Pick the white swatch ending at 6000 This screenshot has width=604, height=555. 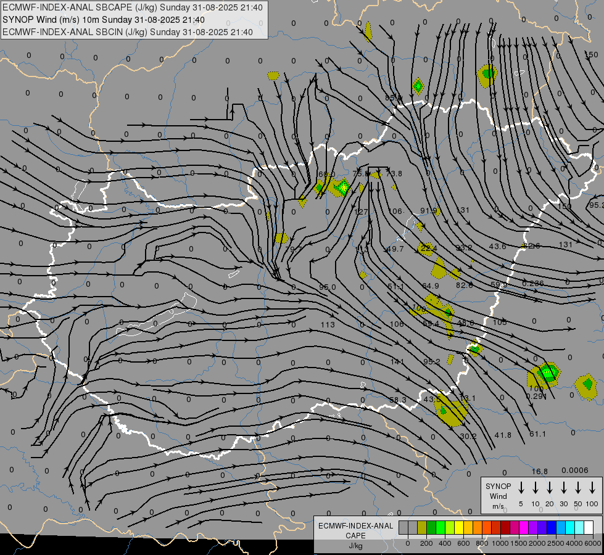(x=589, y=527)
